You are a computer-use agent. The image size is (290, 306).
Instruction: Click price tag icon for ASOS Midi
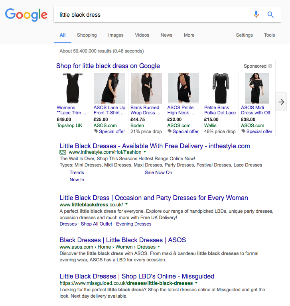click(243, 131)
